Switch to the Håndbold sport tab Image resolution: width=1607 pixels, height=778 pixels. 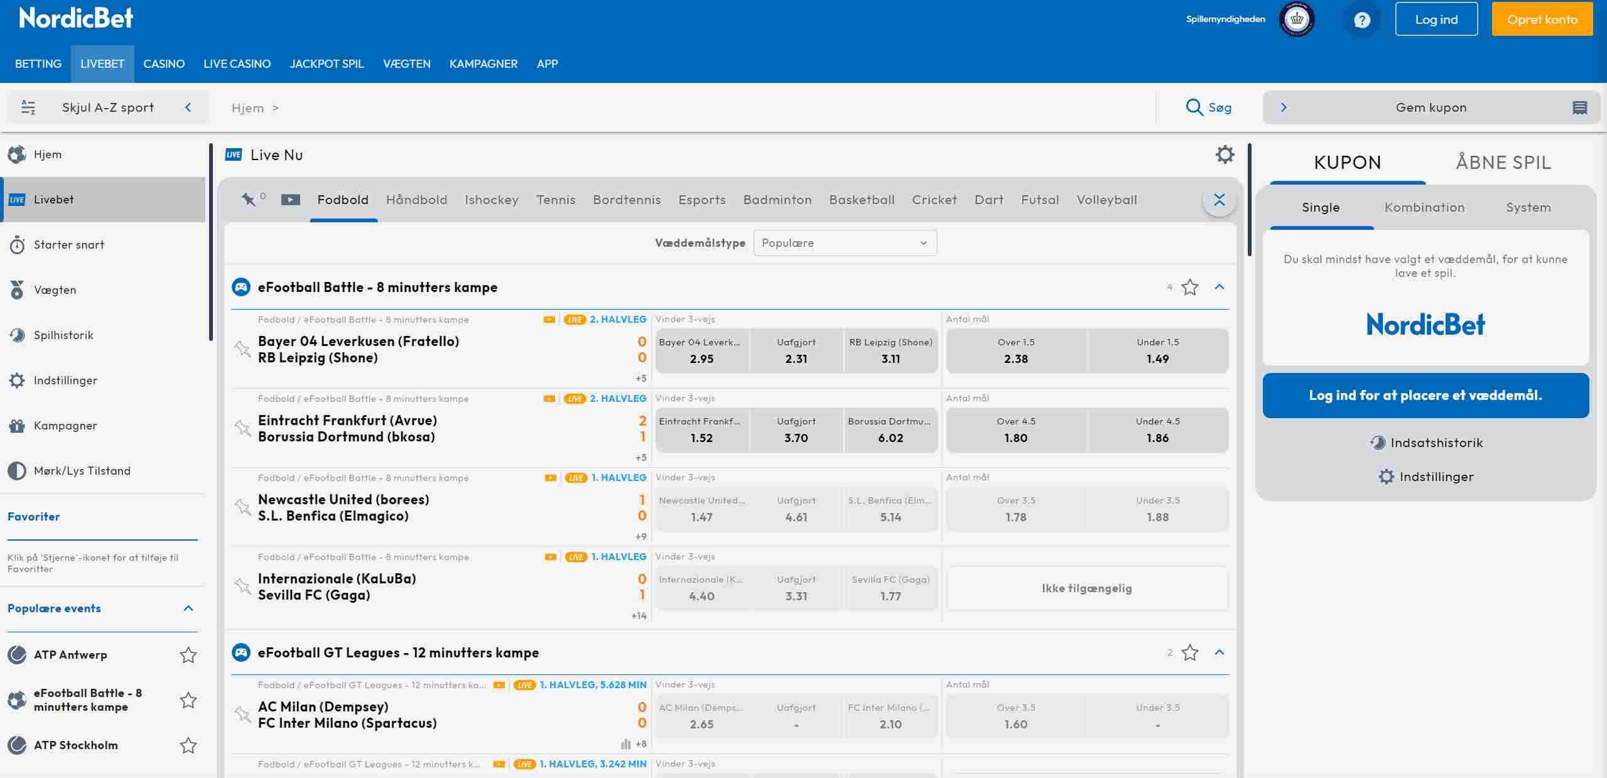coord(416,200)
